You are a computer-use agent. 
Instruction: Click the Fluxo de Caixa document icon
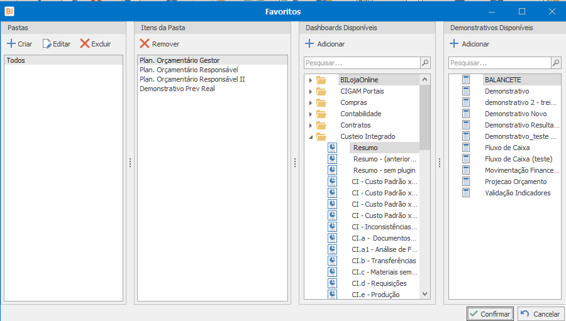point(466,148)
